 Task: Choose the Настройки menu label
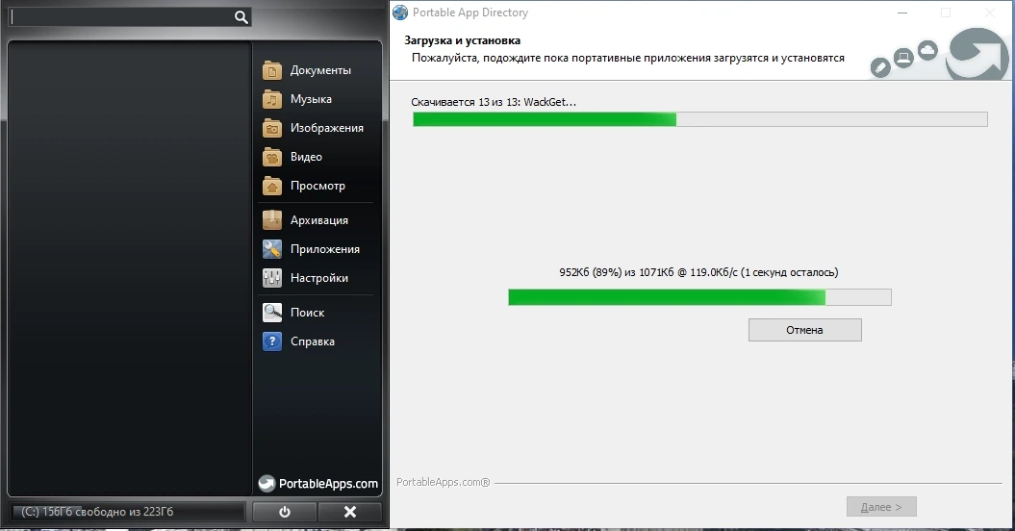[319, 278]
